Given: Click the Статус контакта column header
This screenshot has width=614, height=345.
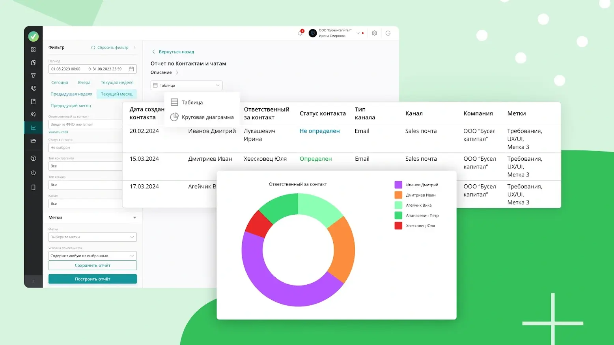Looking at the screenshot, I should (323, 113).
